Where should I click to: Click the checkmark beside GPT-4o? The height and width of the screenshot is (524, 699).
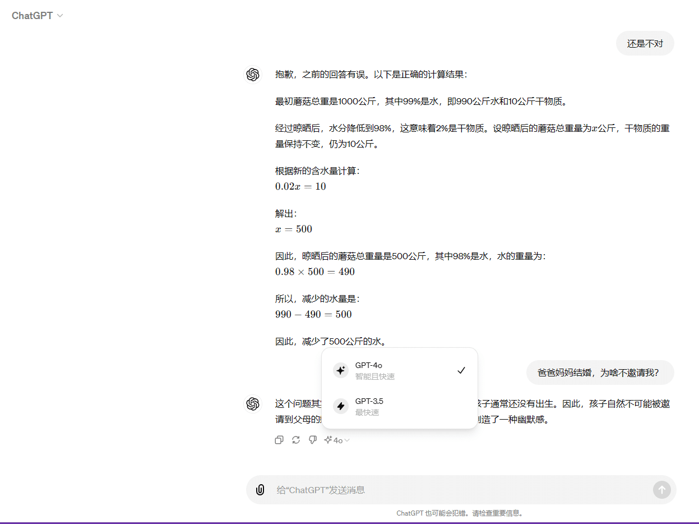(x=461, y=370)
